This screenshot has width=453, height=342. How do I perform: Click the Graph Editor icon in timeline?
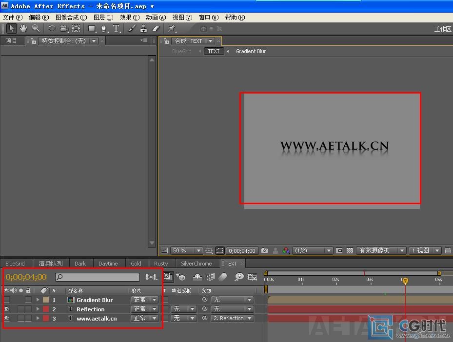tap(252, 277)
